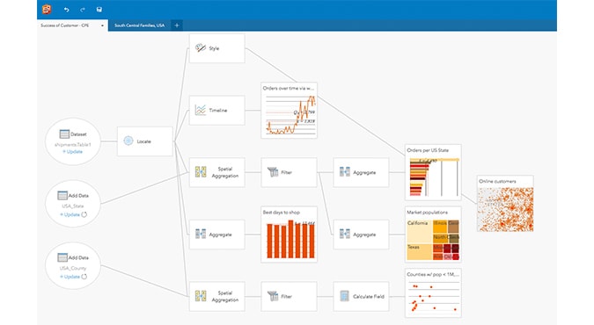
Task: Click Update link under shipments.Table1 dataset
Action: tap(72, 152)
